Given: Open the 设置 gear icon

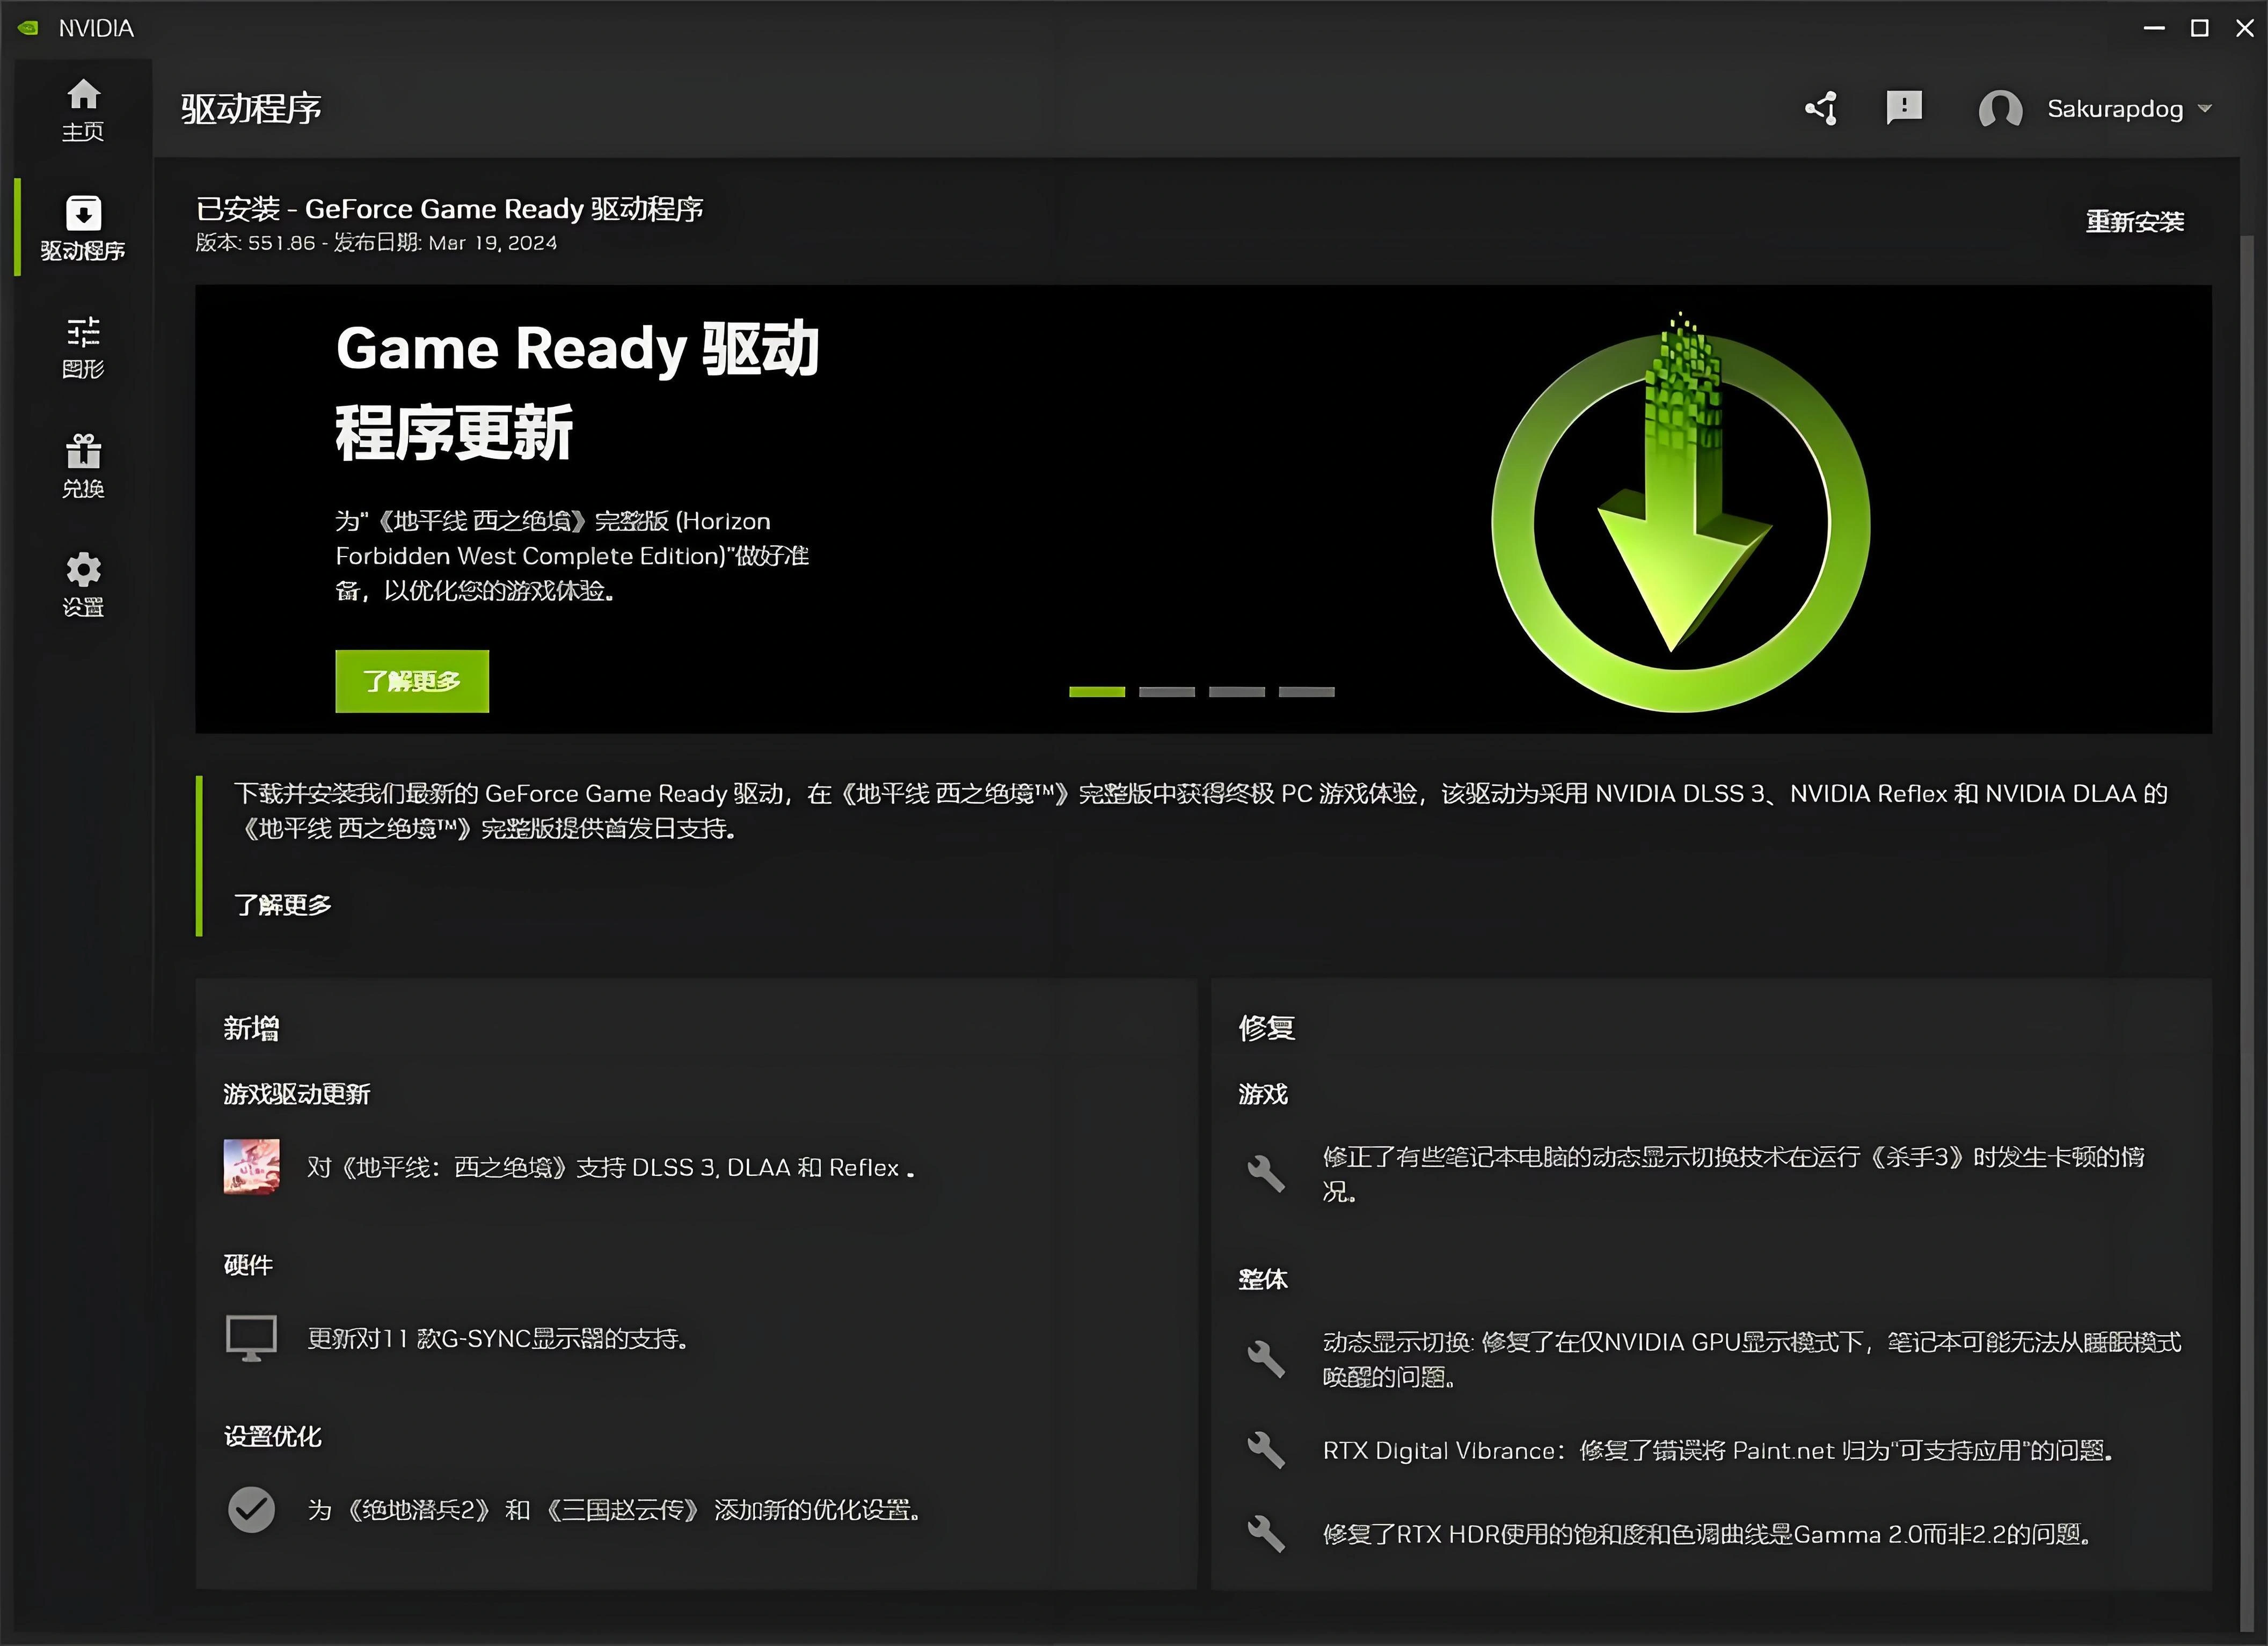Looking at the screenshot, I should 83,568.
